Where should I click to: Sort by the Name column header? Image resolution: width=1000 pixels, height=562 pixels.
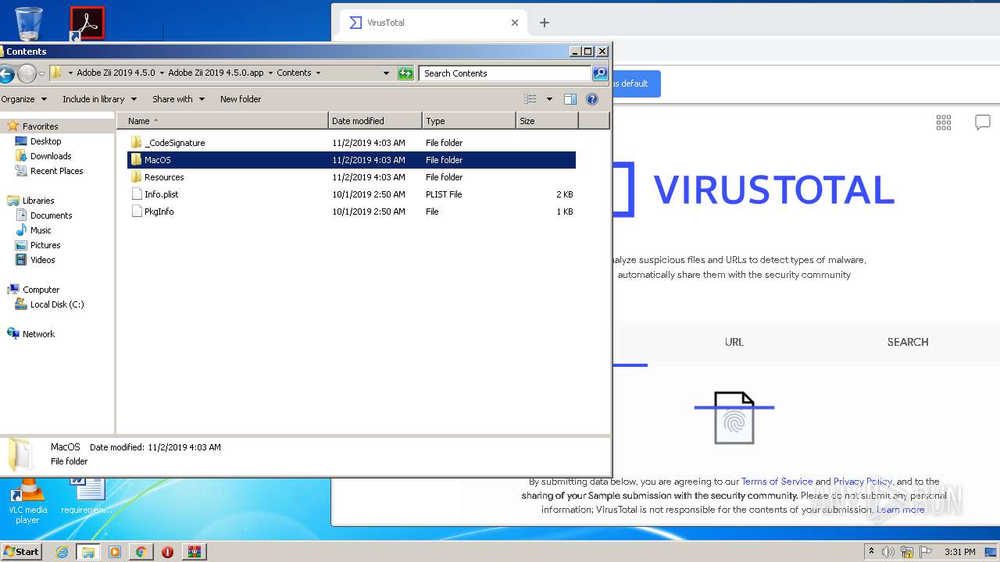click(x=223, y=121)
